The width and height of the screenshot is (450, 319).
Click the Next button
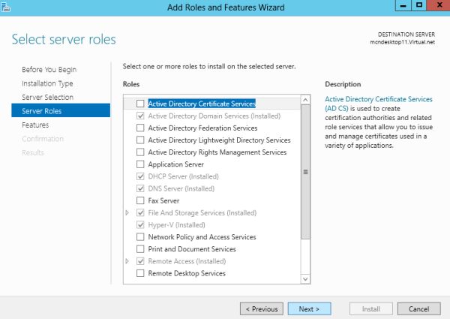309,308
